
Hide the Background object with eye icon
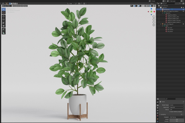[x=183, y=9]
